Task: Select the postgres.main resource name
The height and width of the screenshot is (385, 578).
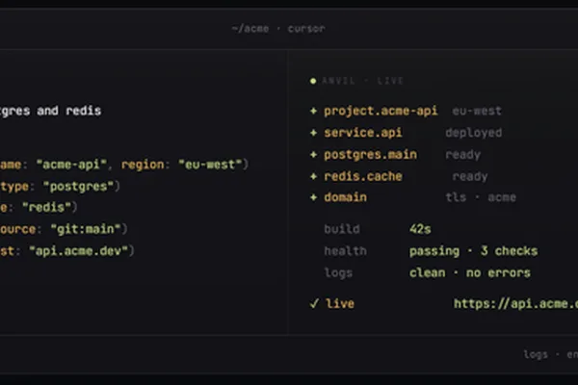Action: coord(371,155)
